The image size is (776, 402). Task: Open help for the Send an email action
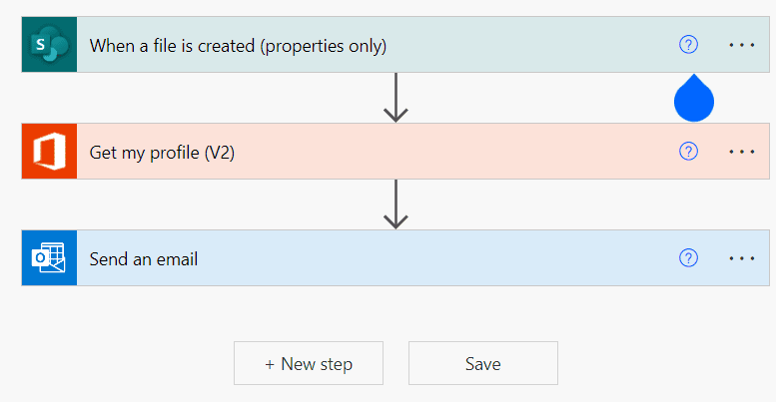[688, 258]
